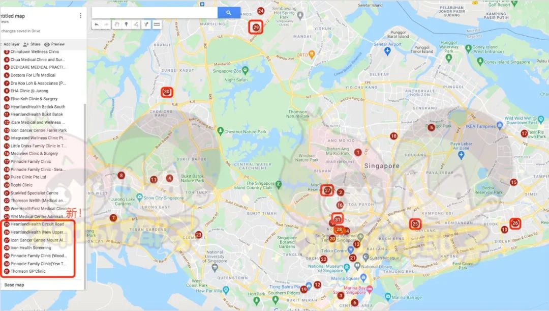
Task: Select the draw line tool
Action: (136, 24)
